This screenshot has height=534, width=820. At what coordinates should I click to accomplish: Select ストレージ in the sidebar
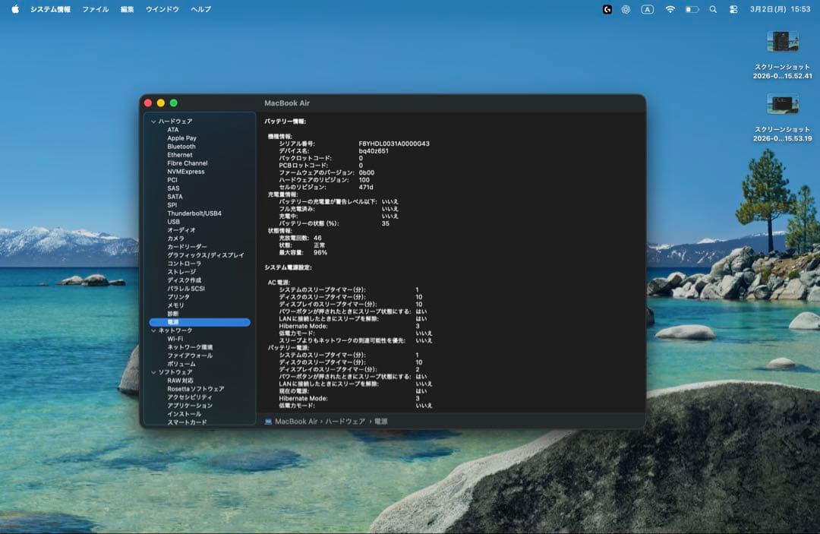tap(181, 272)
